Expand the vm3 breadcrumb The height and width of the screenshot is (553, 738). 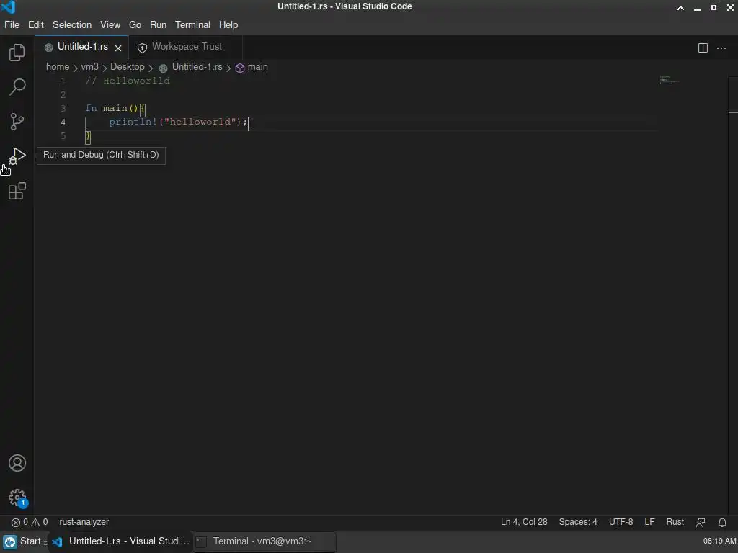pos(89,67)
